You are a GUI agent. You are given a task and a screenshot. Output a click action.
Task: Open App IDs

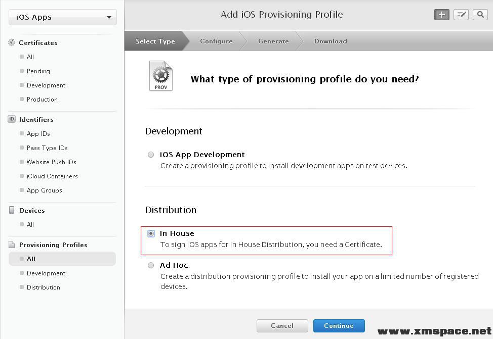[38, 134]
